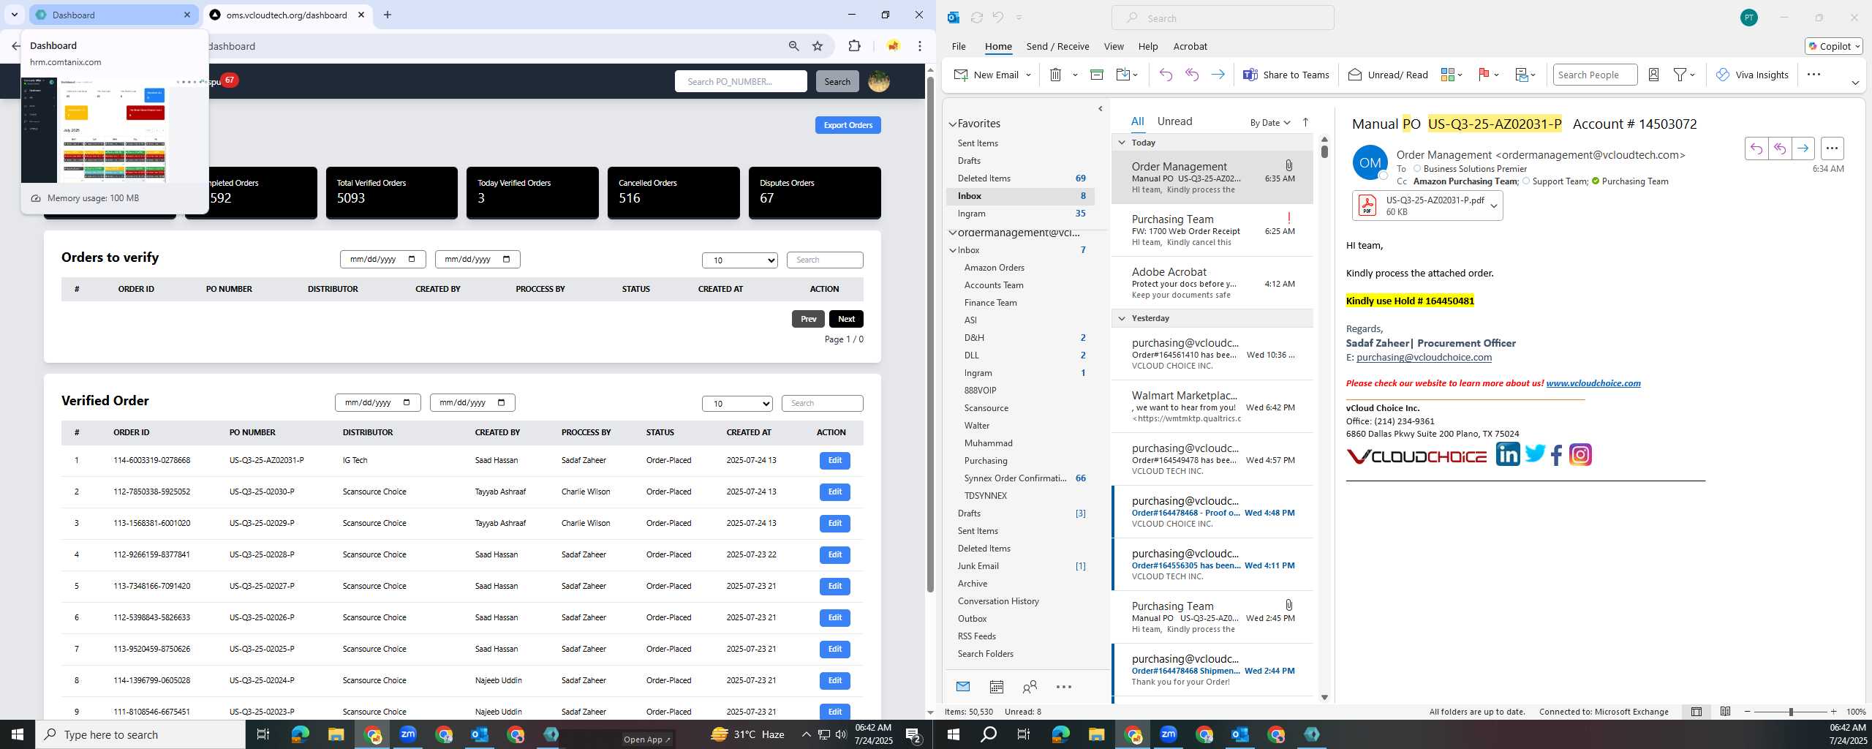Open File Explorer from left taskbar
Viewport: 1872px width, 749px height.
click(336, 734)
